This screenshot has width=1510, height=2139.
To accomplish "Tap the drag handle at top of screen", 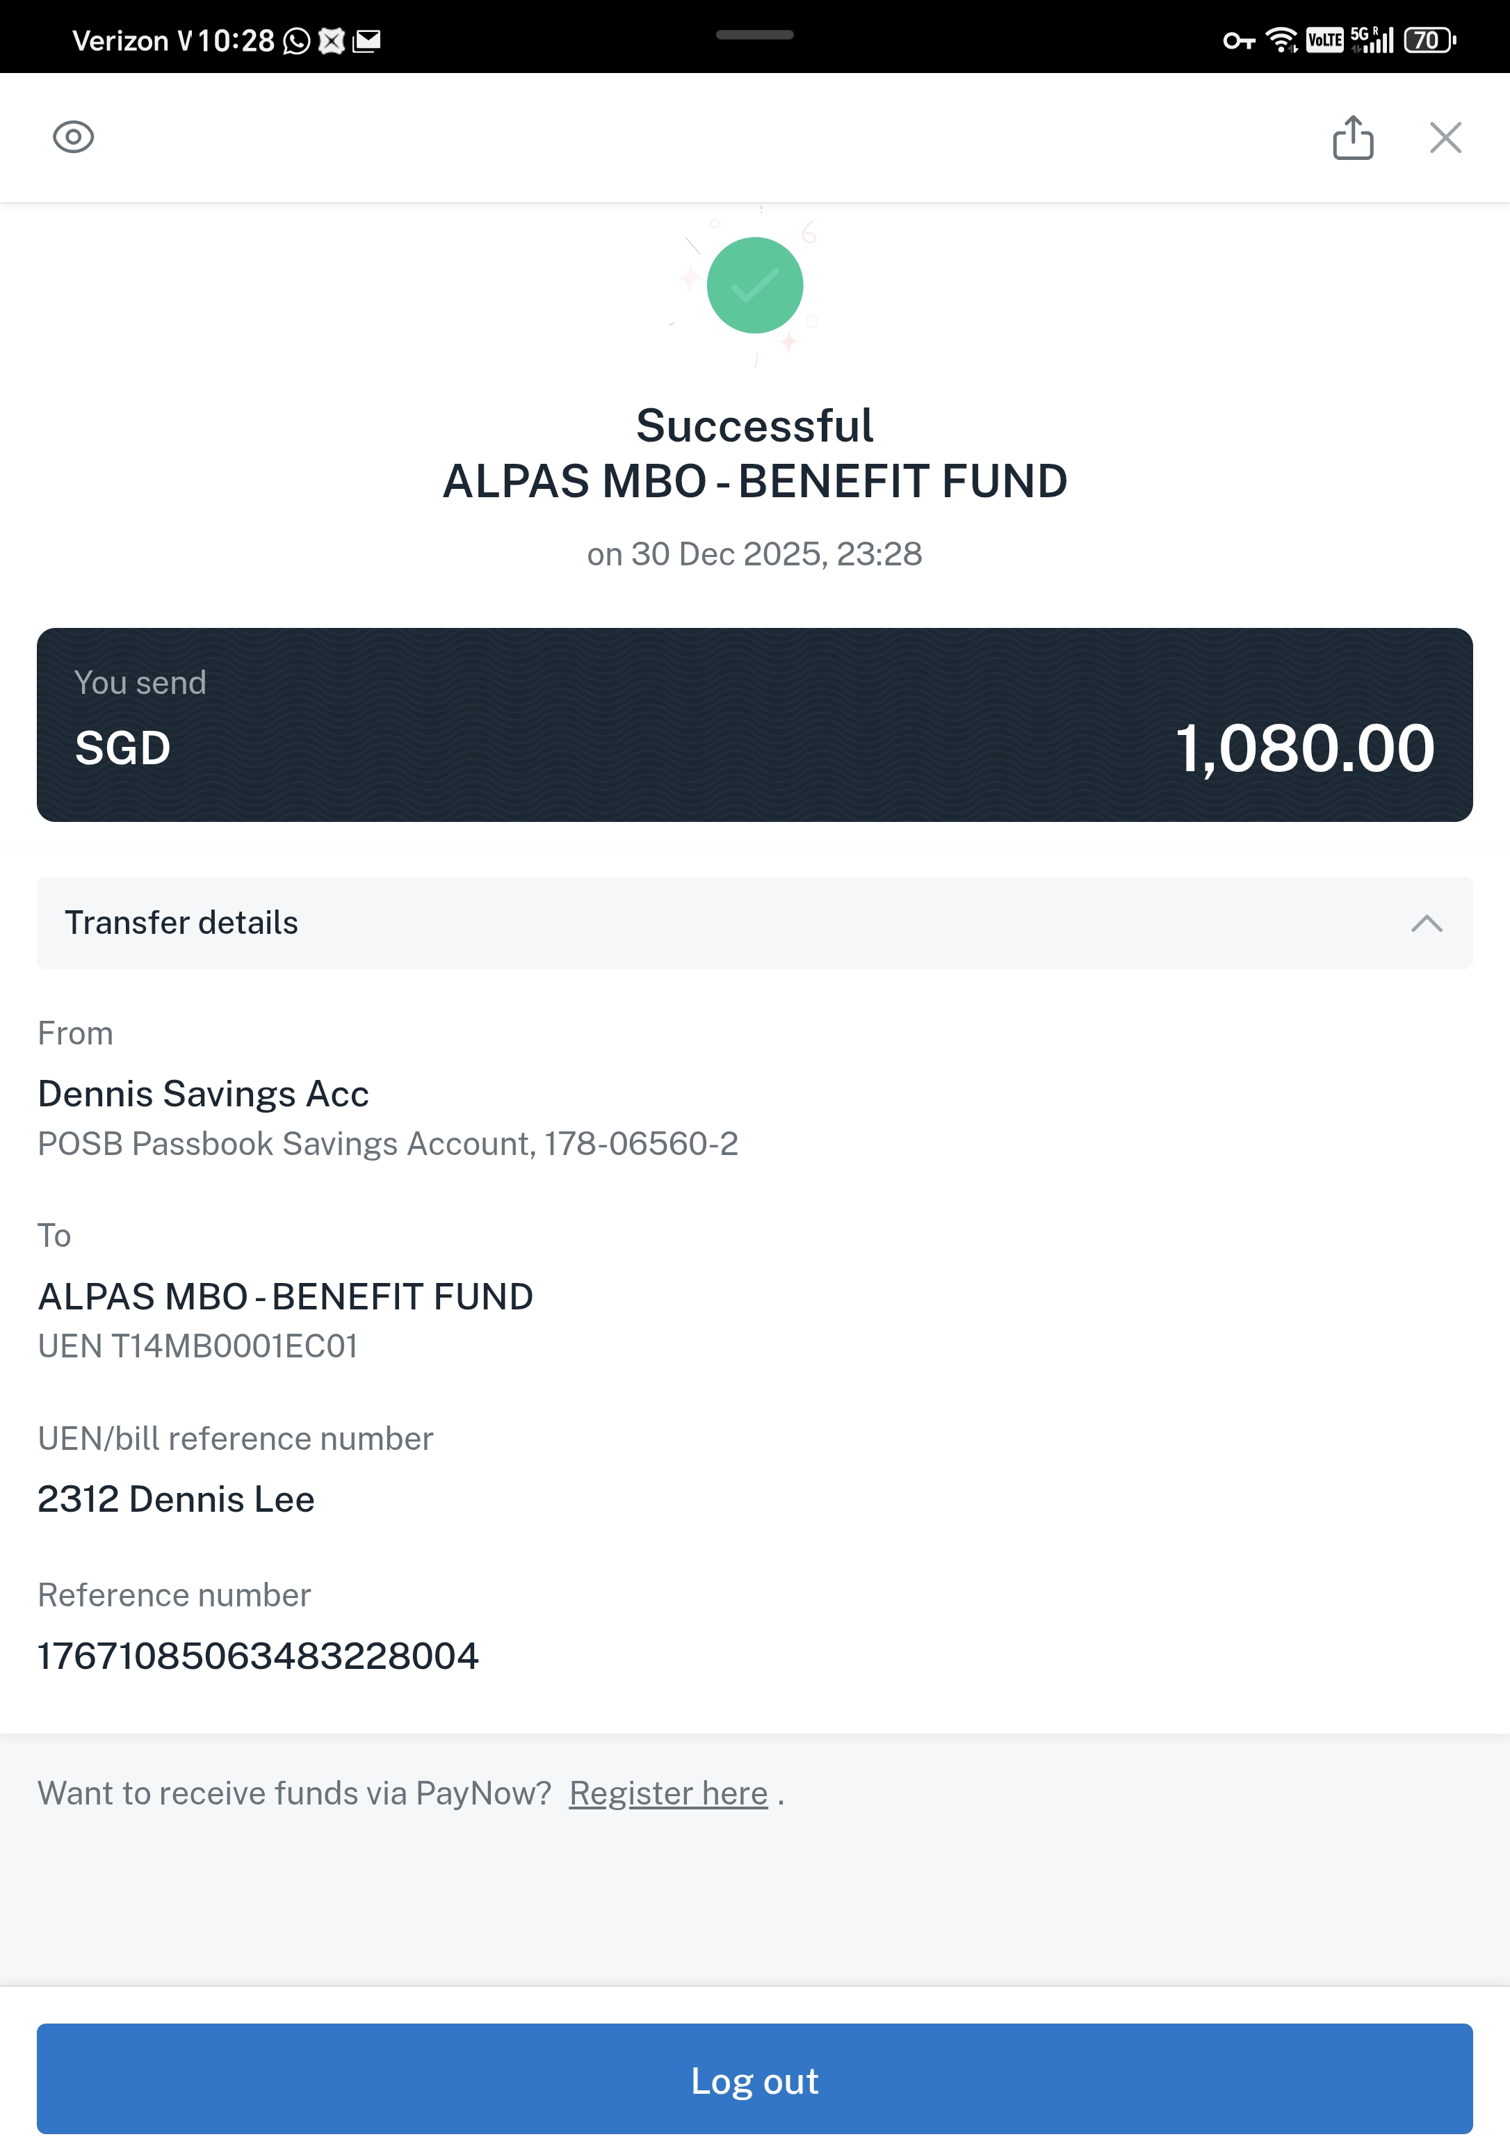I will coord(754,35).
